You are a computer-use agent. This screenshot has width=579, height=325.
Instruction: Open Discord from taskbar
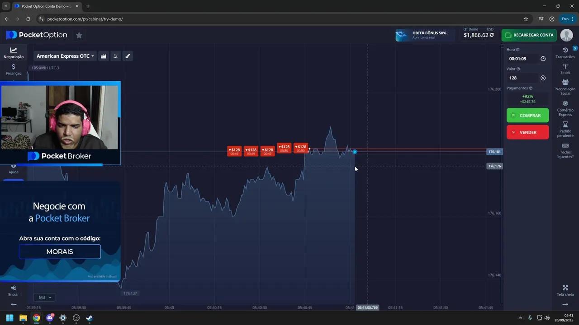point(50,318)
